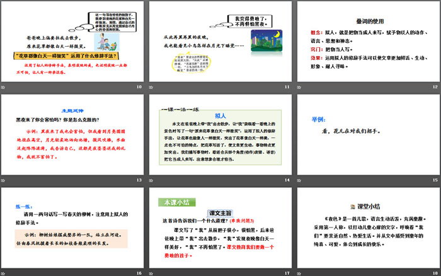Image resolution: width=441 pixels, height=276 pixels.
Task: Click the line 看,花儿在对我们招手
Action: [351, 131]
